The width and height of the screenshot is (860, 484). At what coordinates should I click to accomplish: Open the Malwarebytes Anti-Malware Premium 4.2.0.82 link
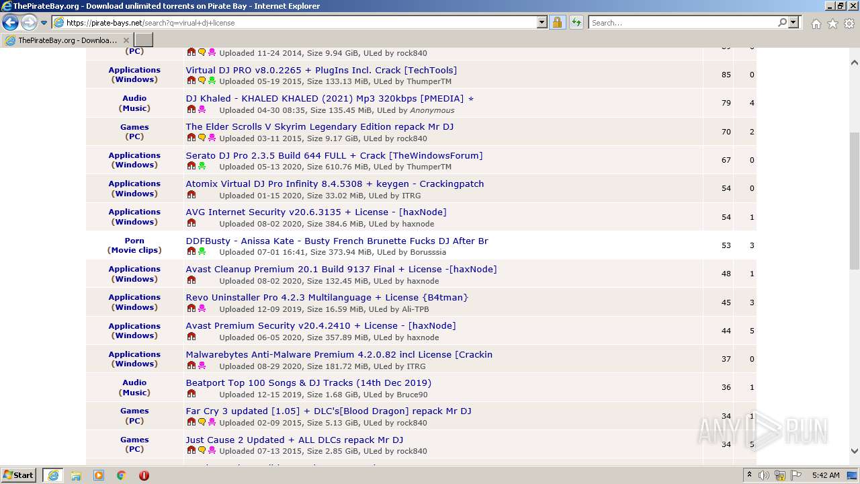(339, 354)
